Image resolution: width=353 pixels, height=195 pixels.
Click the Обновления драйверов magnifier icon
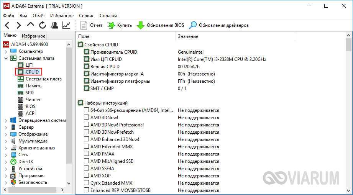tap(193, 25)
